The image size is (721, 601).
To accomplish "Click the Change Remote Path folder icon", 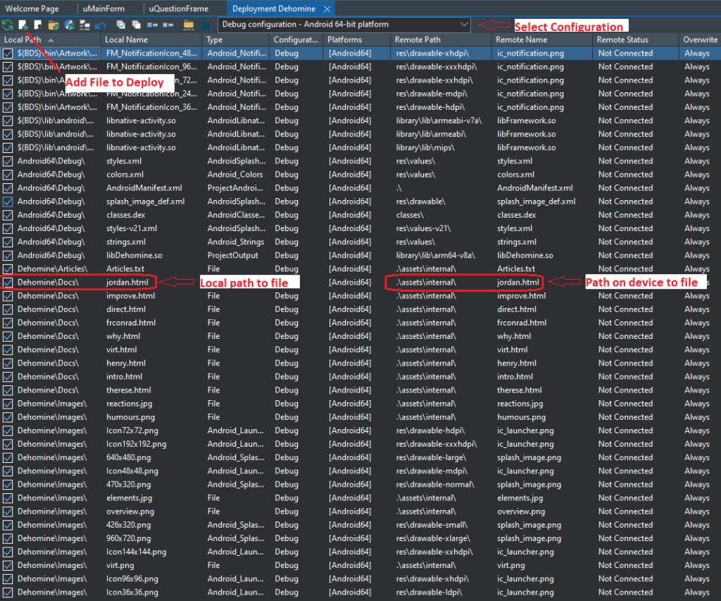I will (x=189, y=25).
